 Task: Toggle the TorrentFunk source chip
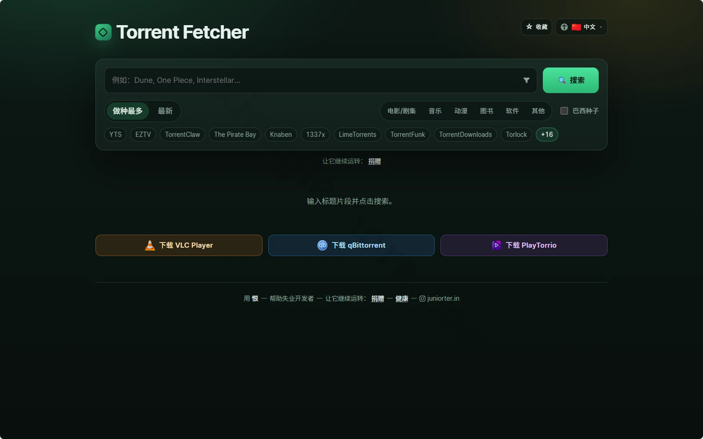click(408, 135)
